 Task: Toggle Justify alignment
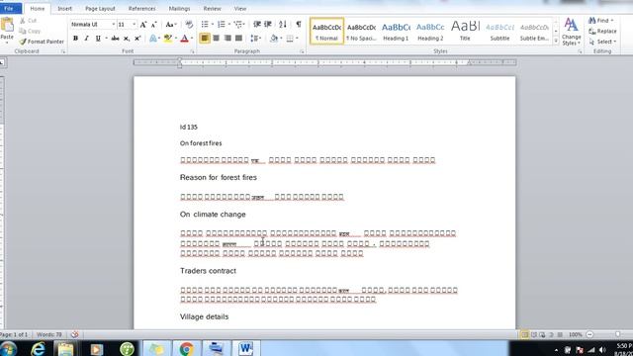coord(238,39)
